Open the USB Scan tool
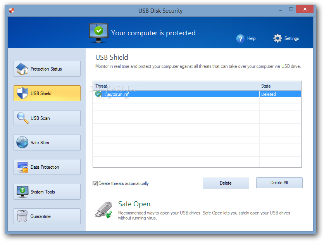Viewport: 324px width, 242px height. pyautogui.click(x=47, y=118)
